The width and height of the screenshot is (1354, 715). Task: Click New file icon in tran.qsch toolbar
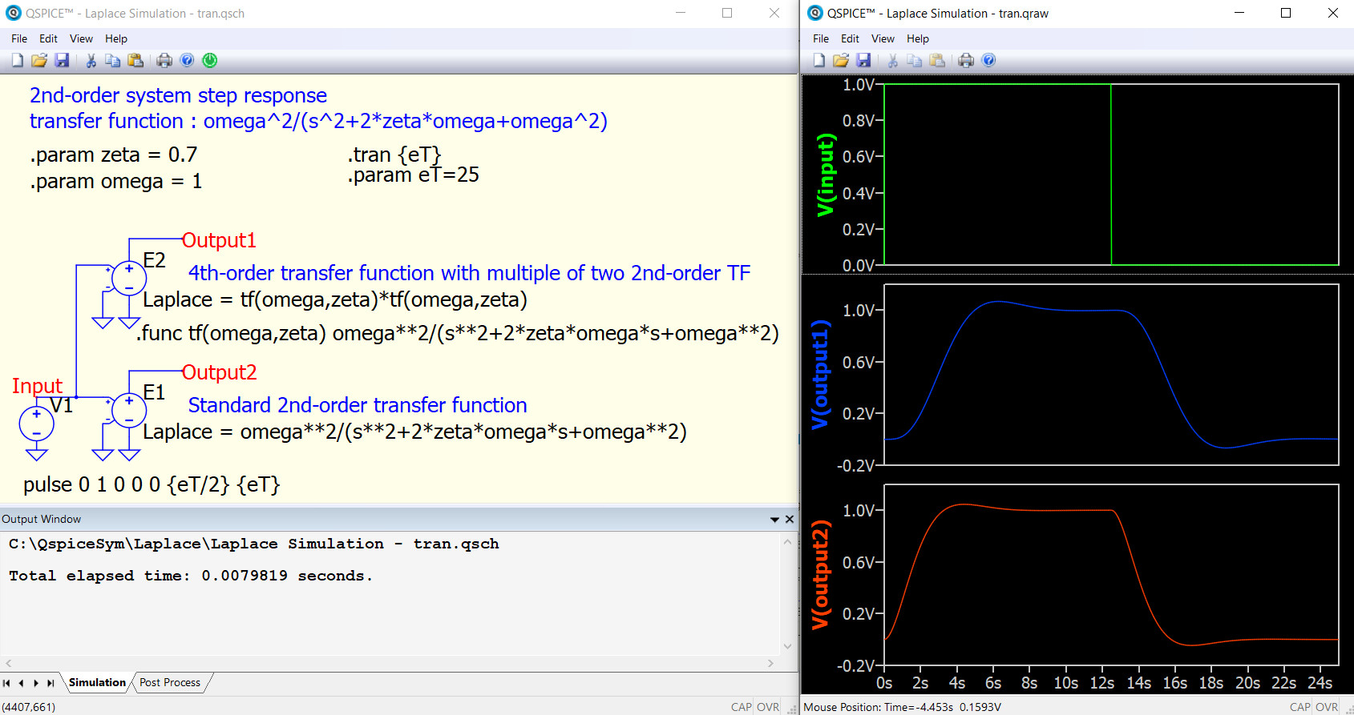(x=17, y=60)
